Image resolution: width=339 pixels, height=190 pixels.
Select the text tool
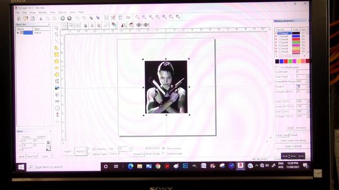[x=57, y=81]
